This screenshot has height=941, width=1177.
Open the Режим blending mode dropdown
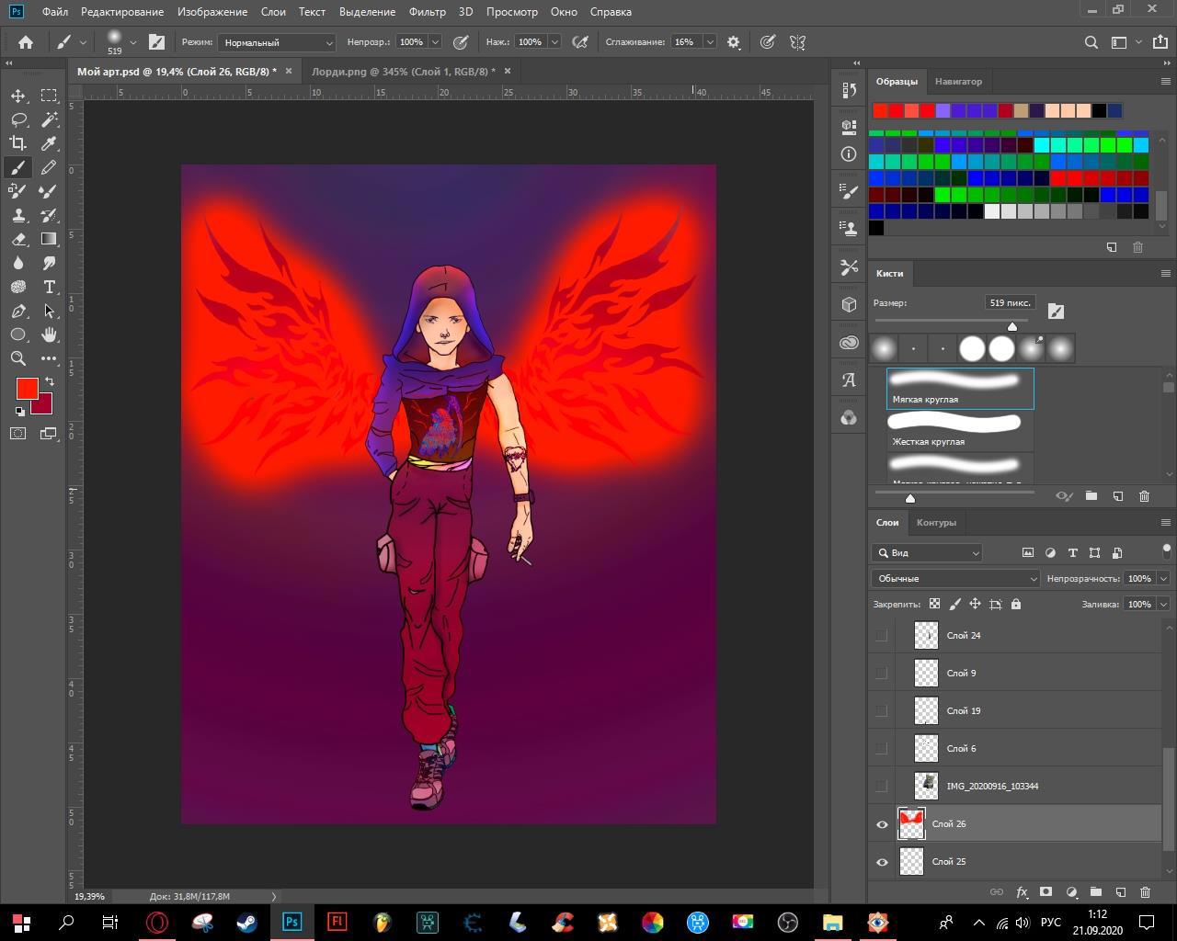[x=277, y=42]
